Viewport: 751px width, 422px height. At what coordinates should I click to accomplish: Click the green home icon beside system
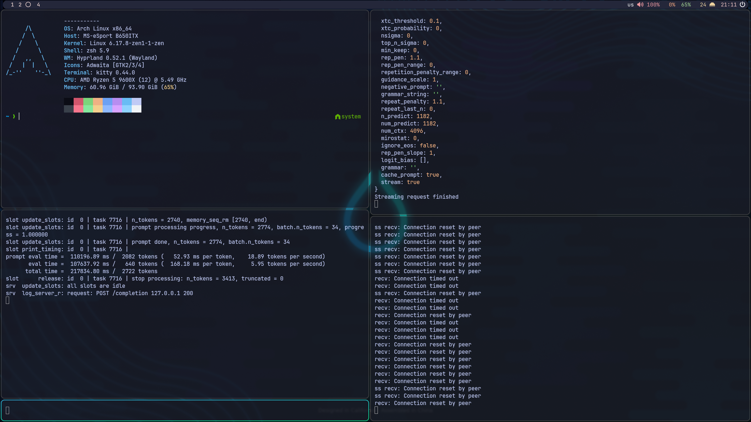pyautogui.click(x=338, y=117)
